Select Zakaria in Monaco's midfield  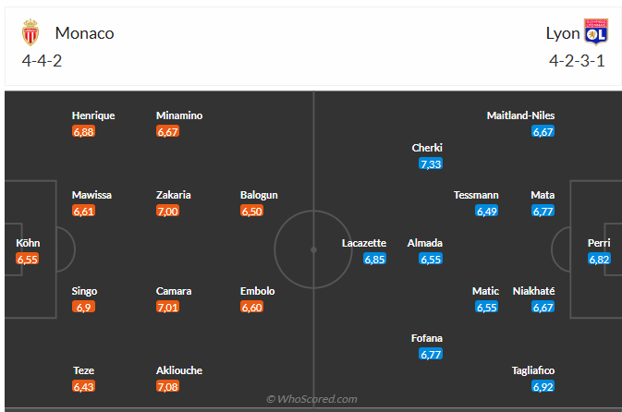click(x=174, y=195)
